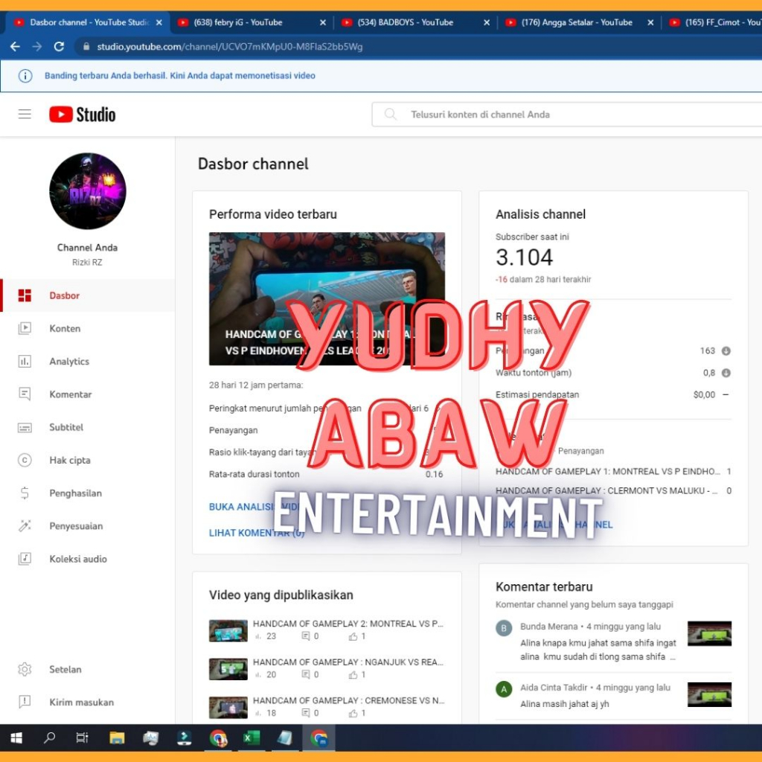Open the Subtitel page

[66, 427]
